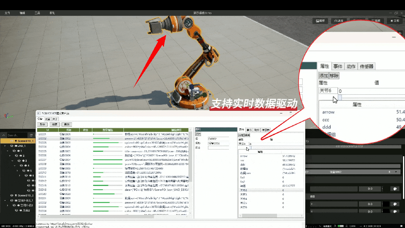The image size is (405, 228).
Task: Collapse the 空调外机2_1 tree node
Action: click(5, 200)
